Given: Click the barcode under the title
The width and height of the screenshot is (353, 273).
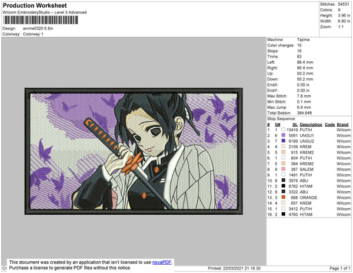Looking at the screenshot, I should pyautogui.click(x=41, y=20).
